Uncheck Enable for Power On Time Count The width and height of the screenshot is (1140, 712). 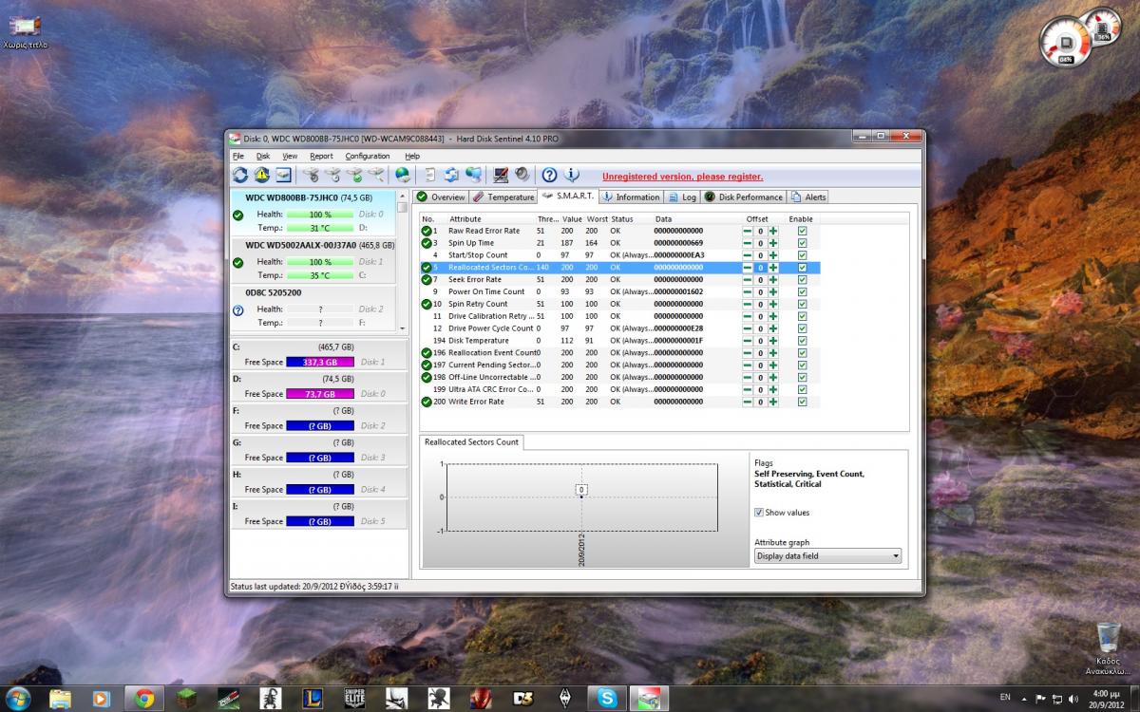[x=802, y=291]
